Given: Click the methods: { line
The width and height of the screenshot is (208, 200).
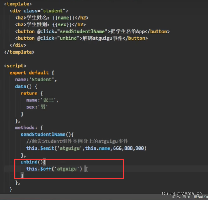Looking at the screenshot, I should tap(29, 128).
